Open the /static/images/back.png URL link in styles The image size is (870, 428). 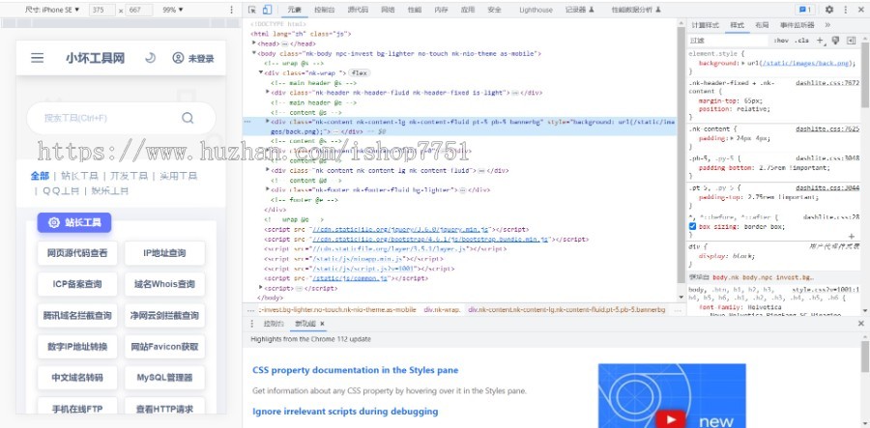[806, 63]
